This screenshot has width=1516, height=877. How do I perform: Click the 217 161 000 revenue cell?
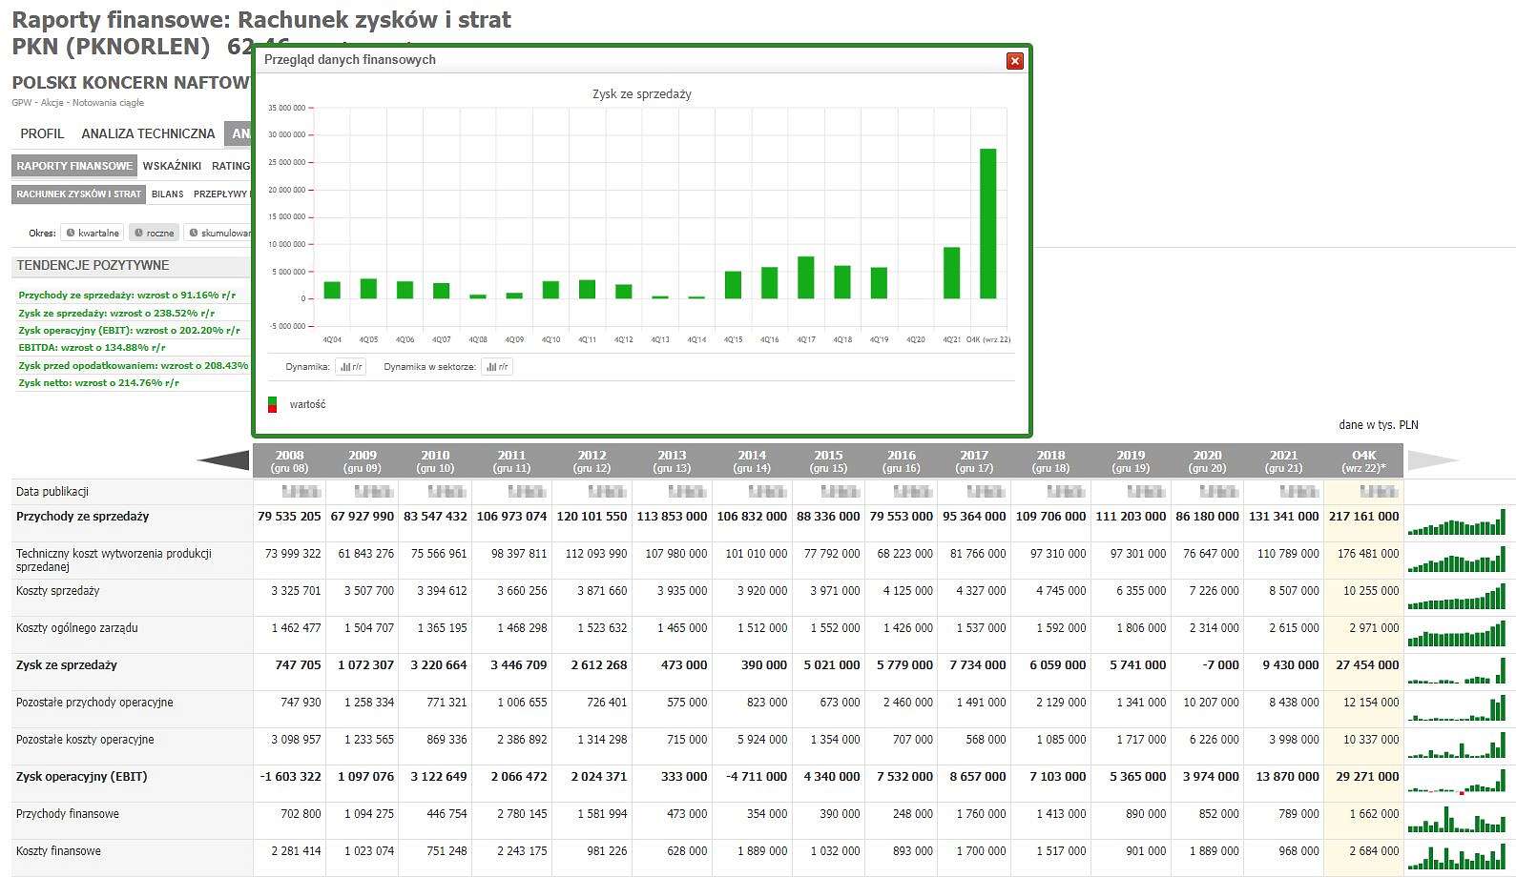point(1363,517)
